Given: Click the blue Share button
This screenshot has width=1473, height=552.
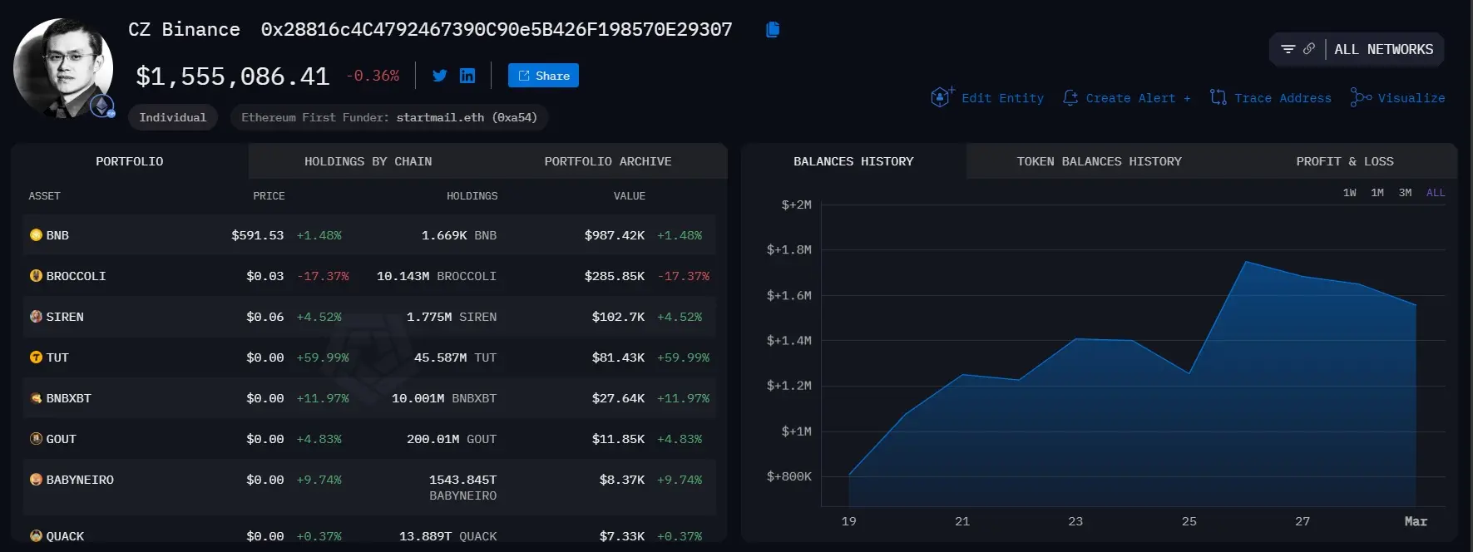Looking at the screenshot, I should (x=543, y=76).
